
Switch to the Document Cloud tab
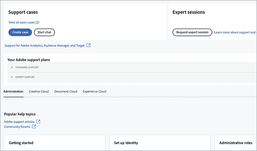[x=66, y=91]
